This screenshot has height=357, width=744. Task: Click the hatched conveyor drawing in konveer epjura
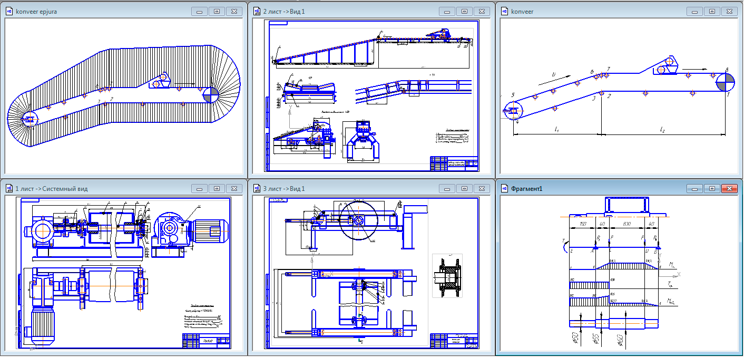(124, 95)
